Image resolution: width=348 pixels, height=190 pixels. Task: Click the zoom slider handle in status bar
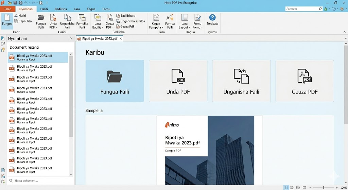tap(323, 188)
